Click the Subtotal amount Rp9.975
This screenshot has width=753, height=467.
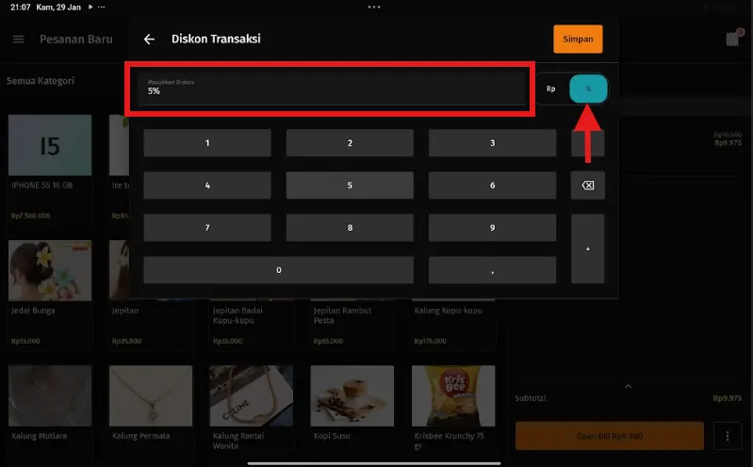(727, 398)
